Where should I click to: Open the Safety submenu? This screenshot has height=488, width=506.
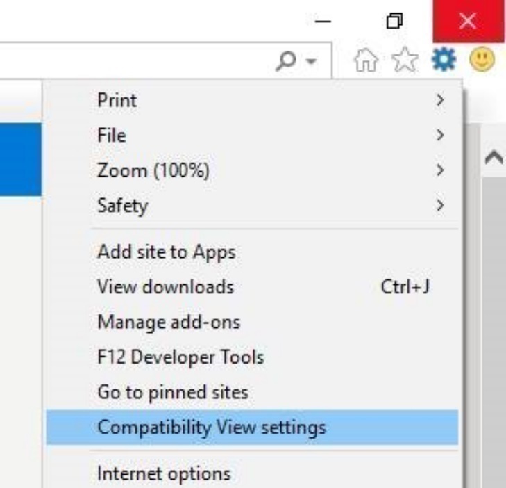coord(122,205)
